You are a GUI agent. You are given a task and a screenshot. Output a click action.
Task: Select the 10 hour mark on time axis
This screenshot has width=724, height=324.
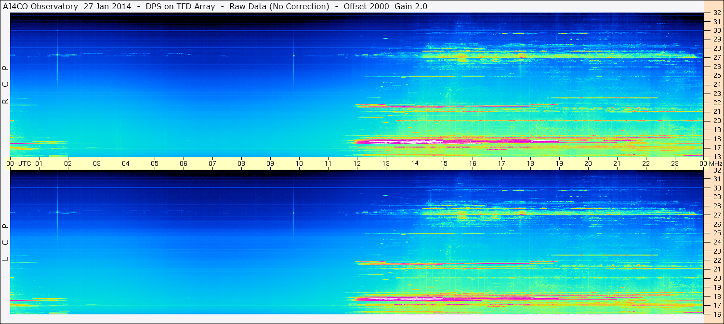[299, 163]
